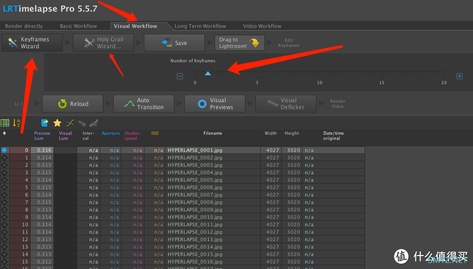Viewport: 473px width, 269px height.
Task: Click Aperture column header
Action: pyautogui.click(x=111, y=133)
